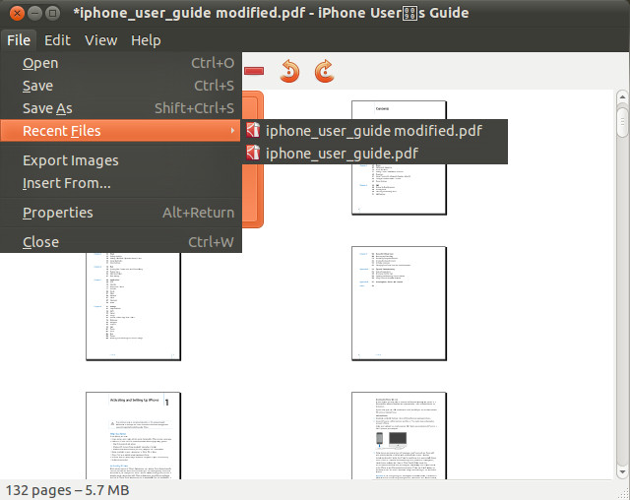
Task: Open the Edit menu
Action: point(57,40)
